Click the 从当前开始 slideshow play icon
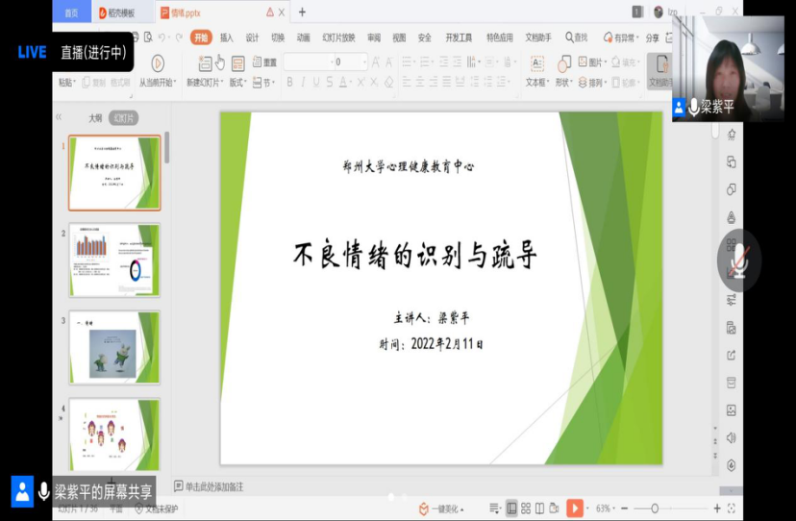This screenshot has width=796, height=521. [157, 63]
